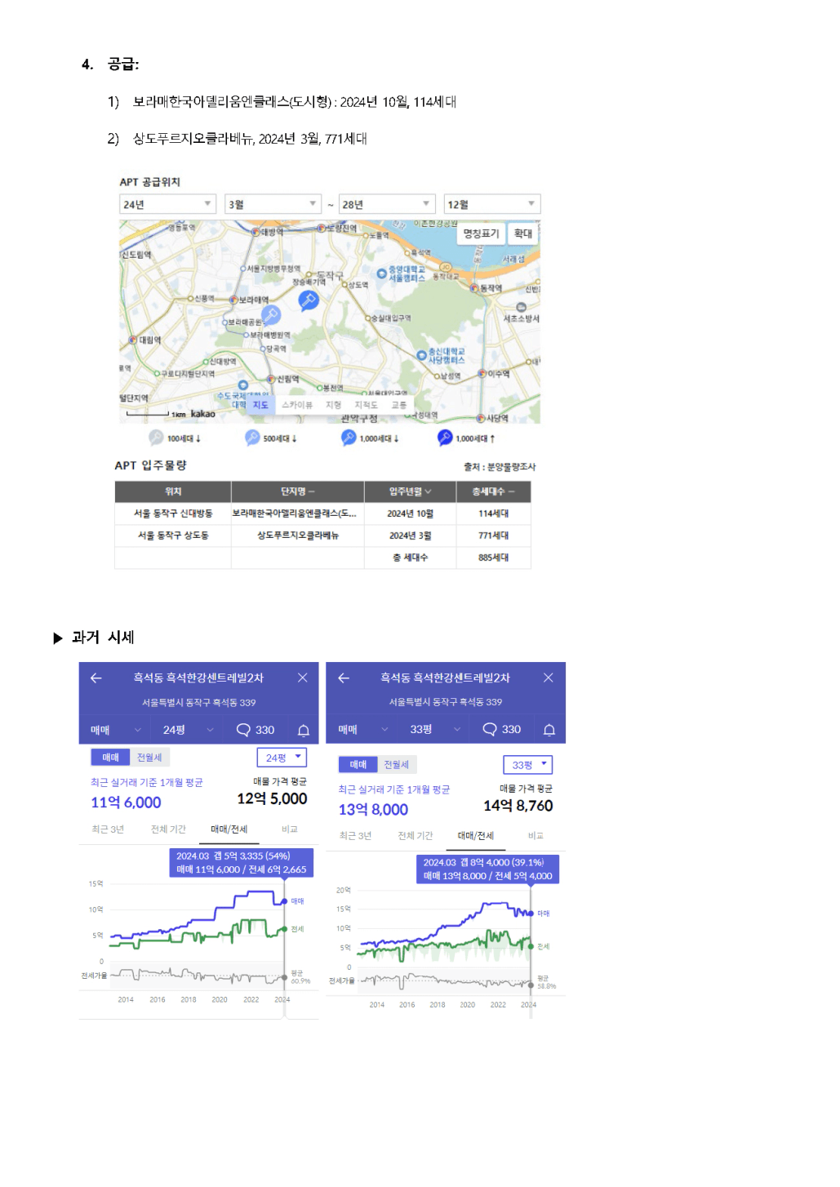Click the 동작역 station marker on map
This screenshot has width=840, height=1187.
click(x=474, y=288)
